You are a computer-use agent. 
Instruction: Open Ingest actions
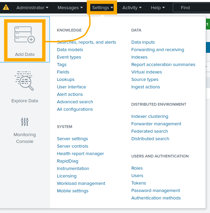pos(145,87)
